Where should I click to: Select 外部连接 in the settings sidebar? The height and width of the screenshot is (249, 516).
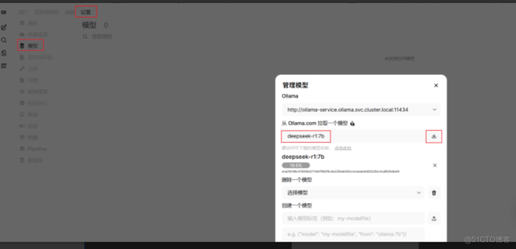tap(34, 34)
